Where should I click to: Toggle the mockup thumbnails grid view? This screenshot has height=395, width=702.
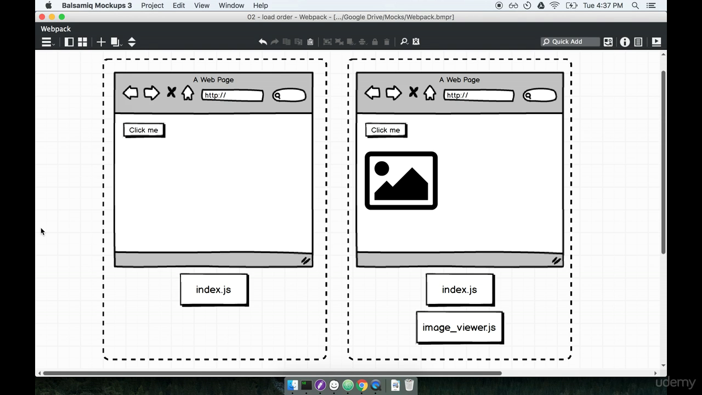click(x=82, y=42)
